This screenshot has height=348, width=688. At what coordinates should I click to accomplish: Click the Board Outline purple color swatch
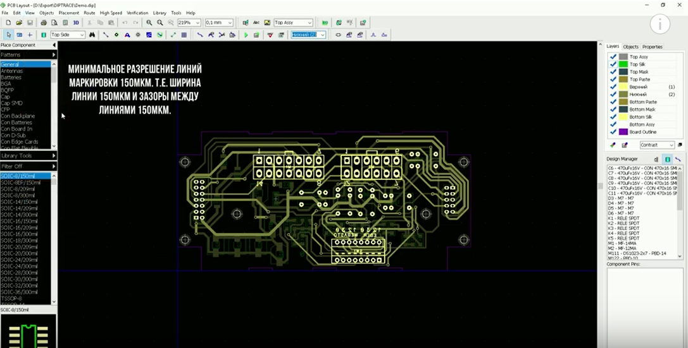(x=623, y=132)
